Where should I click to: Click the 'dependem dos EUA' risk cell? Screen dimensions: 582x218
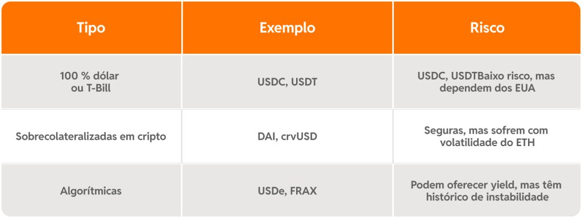487,82
